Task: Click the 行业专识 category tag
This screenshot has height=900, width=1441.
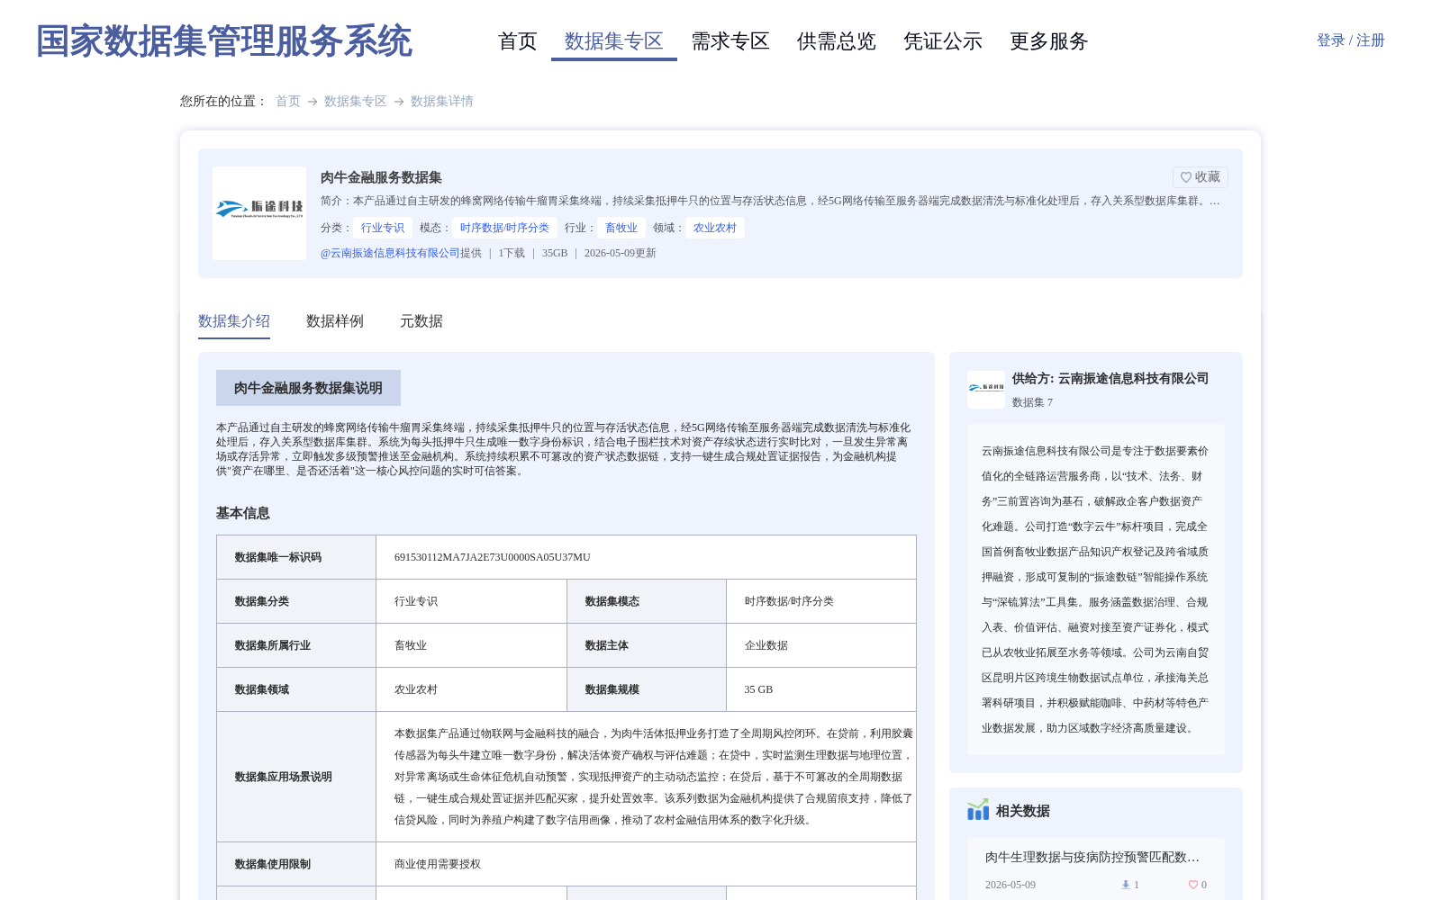Action: click(383, 228)
